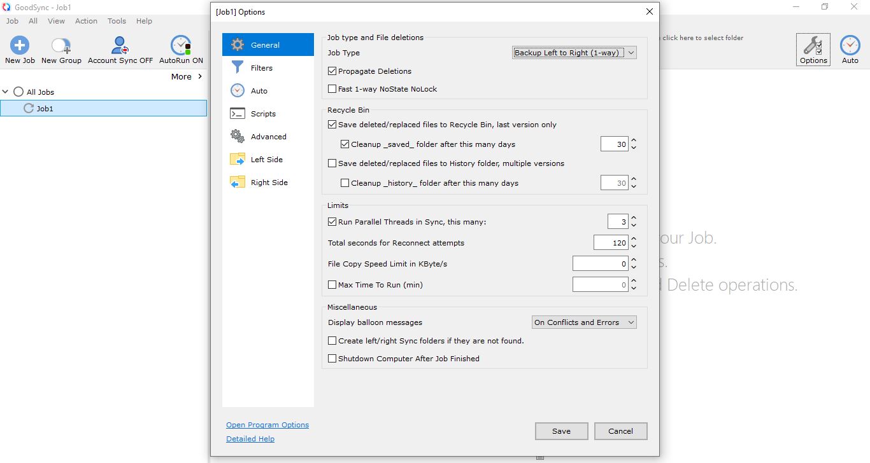Increase Max Time To Run stepper
The height and width of the screenshot is (463, 870).
[633, 281]
